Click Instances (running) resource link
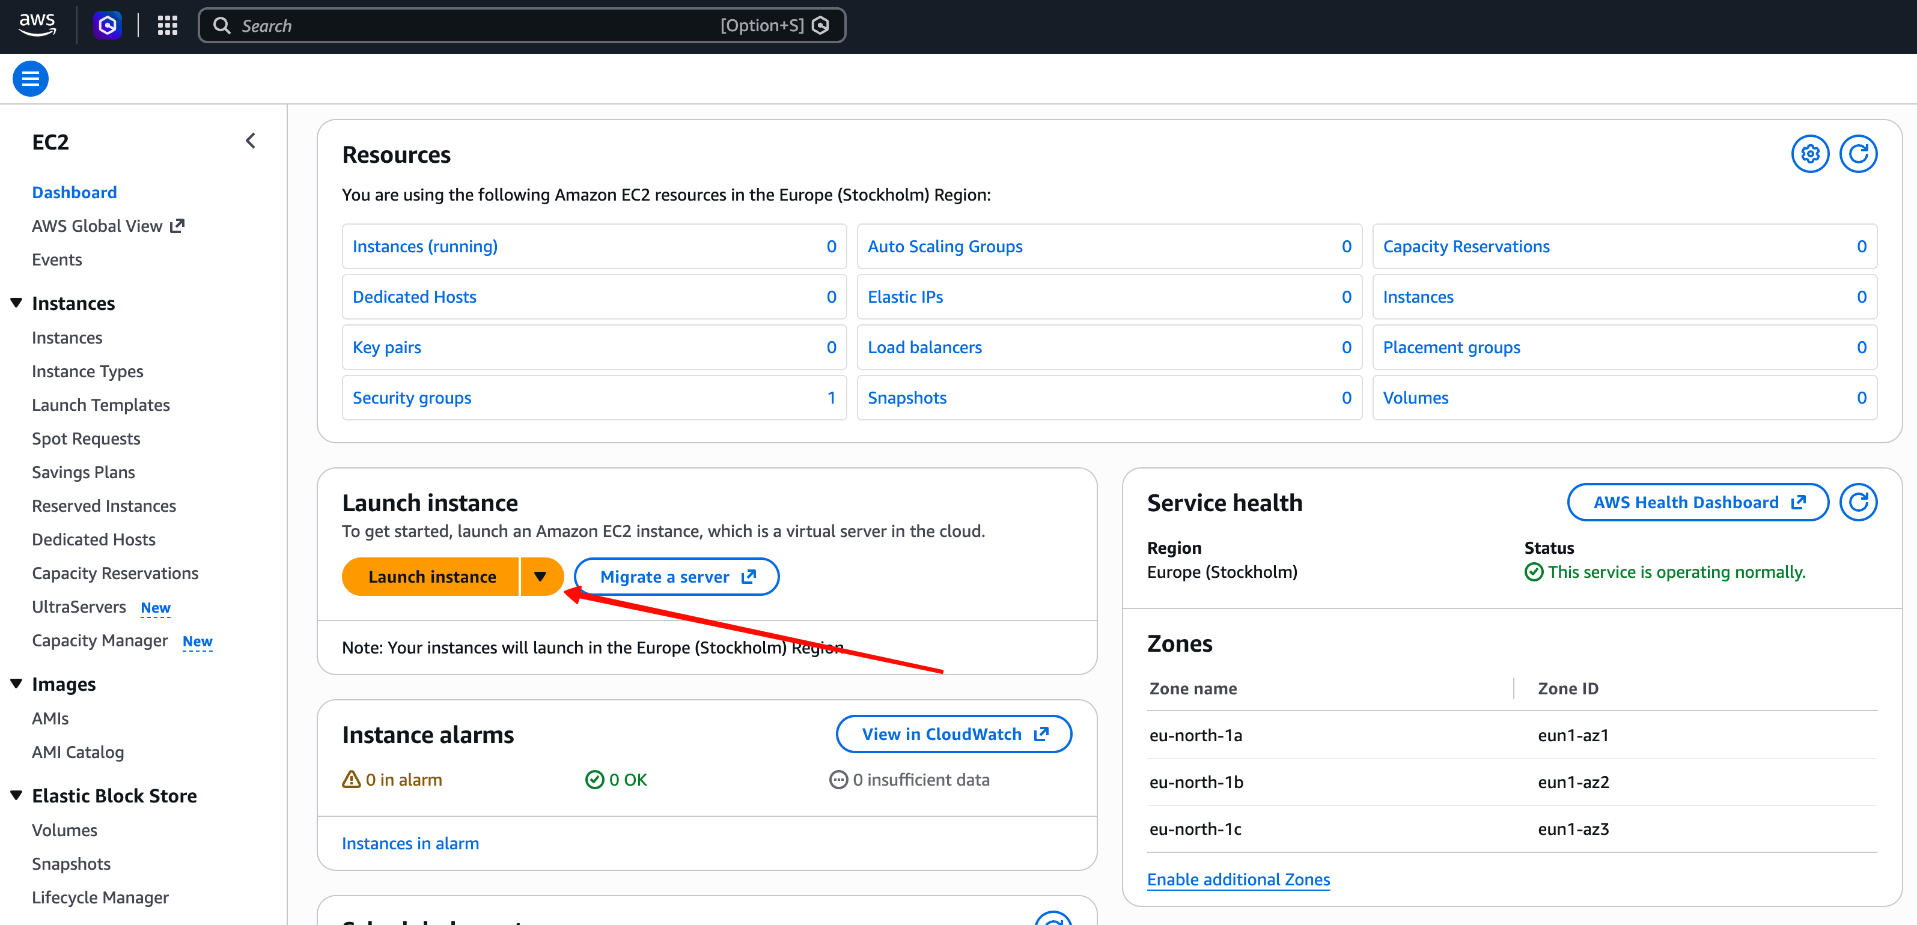The height and width of the screenshot is (925, 1917). pos(425,246)
